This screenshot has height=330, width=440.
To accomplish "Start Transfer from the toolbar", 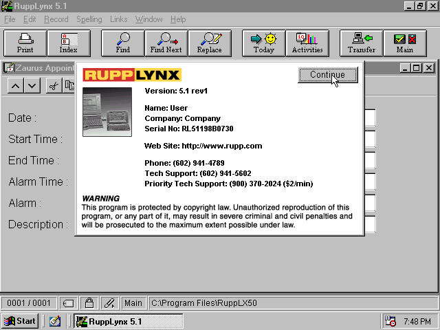I will pos(362,43).
